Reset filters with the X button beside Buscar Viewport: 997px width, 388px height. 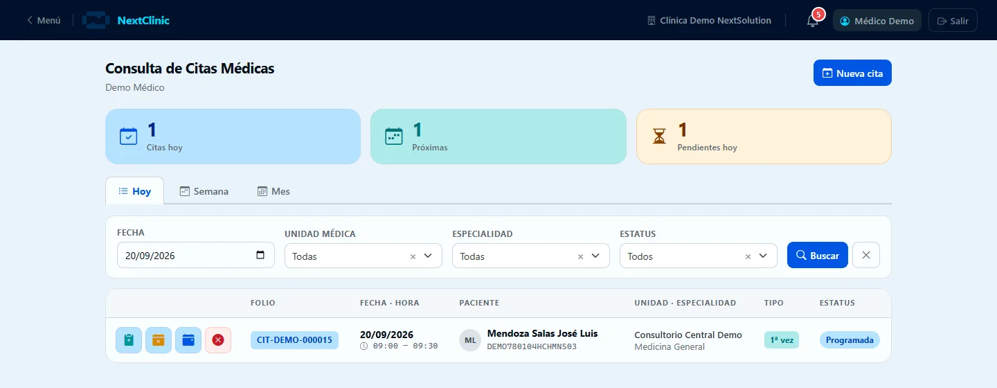point(866,255)
